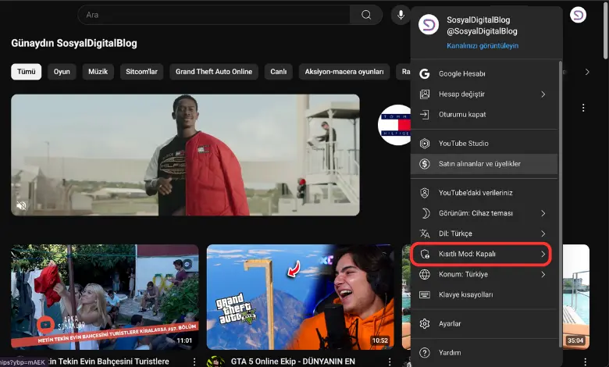
Task: Expand Görünüm theme submenu arrow
Action: (543, 213)
